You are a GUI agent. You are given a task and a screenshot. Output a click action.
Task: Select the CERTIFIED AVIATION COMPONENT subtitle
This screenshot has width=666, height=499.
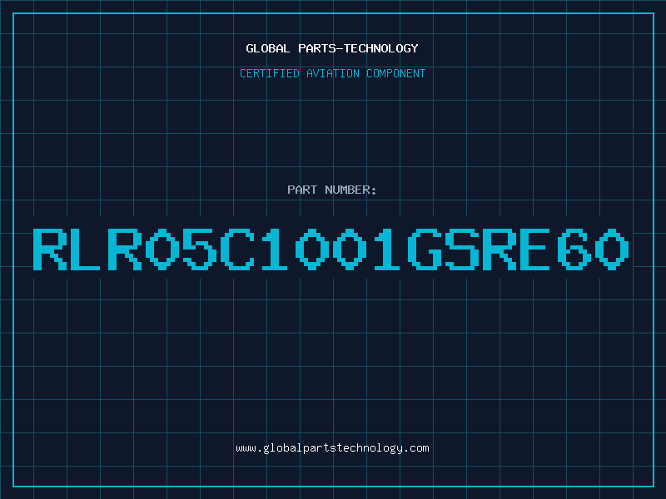[x=332, y=73]
